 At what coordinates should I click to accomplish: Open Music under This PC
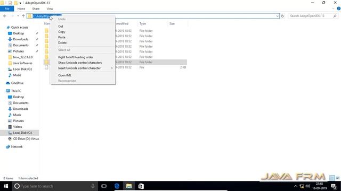pos(17,115)
